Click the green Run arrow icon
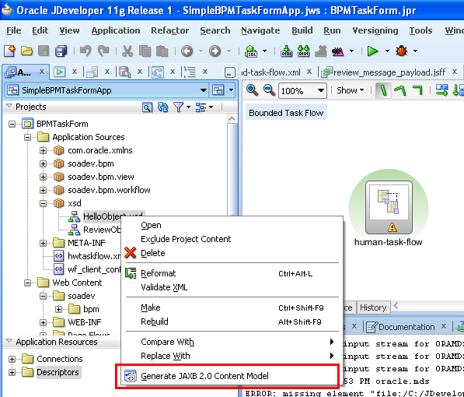464x397 pixels. (x=372, y=51)
